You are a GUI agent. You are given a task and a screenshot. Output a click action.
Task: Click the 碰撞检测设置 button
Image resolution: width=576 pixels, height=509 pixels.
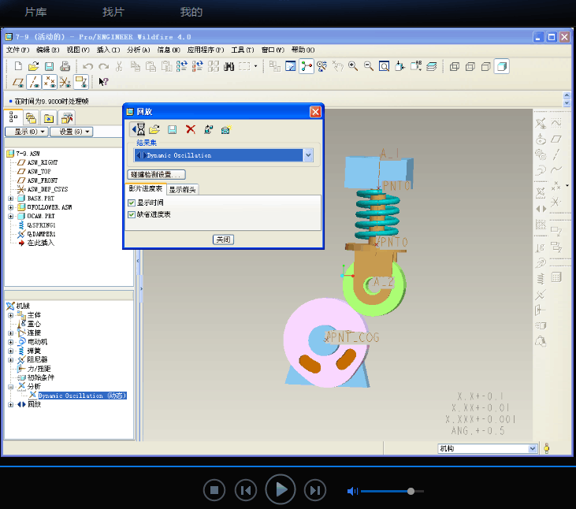pos(156,174)
